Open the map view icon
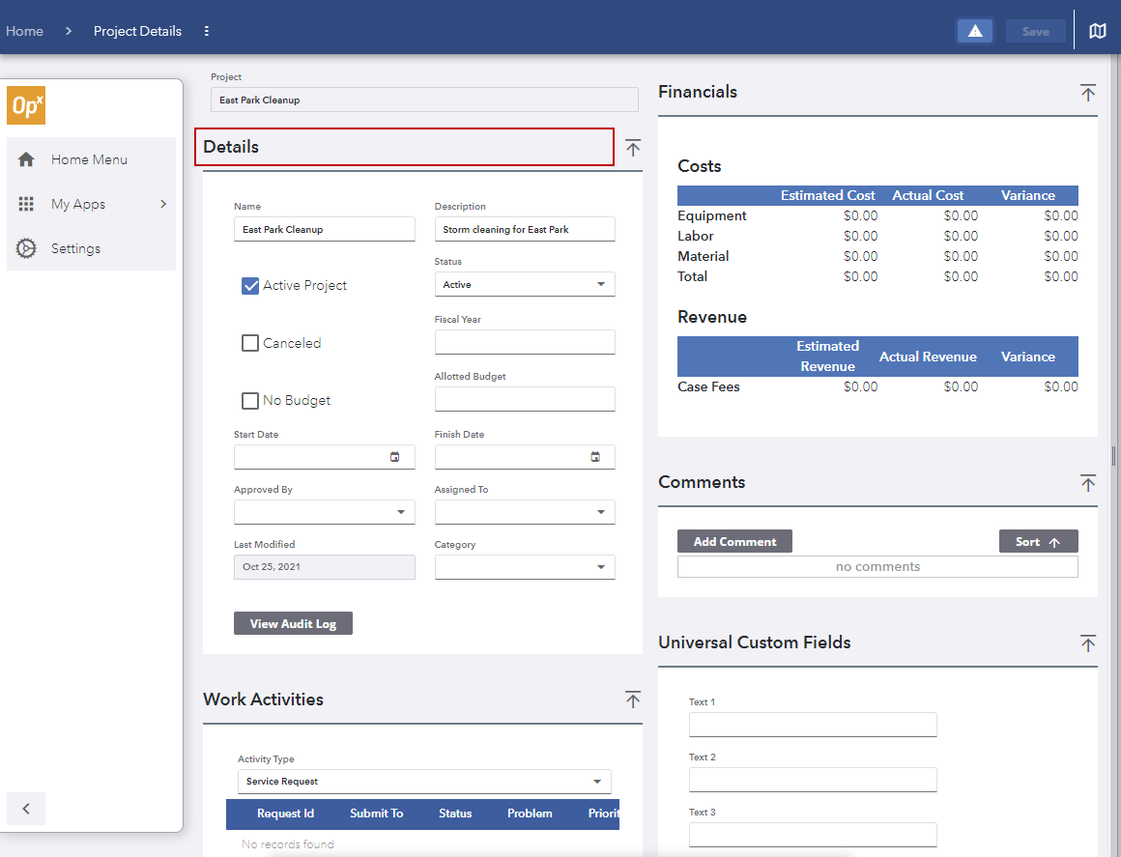 [x=1098, y=31]
